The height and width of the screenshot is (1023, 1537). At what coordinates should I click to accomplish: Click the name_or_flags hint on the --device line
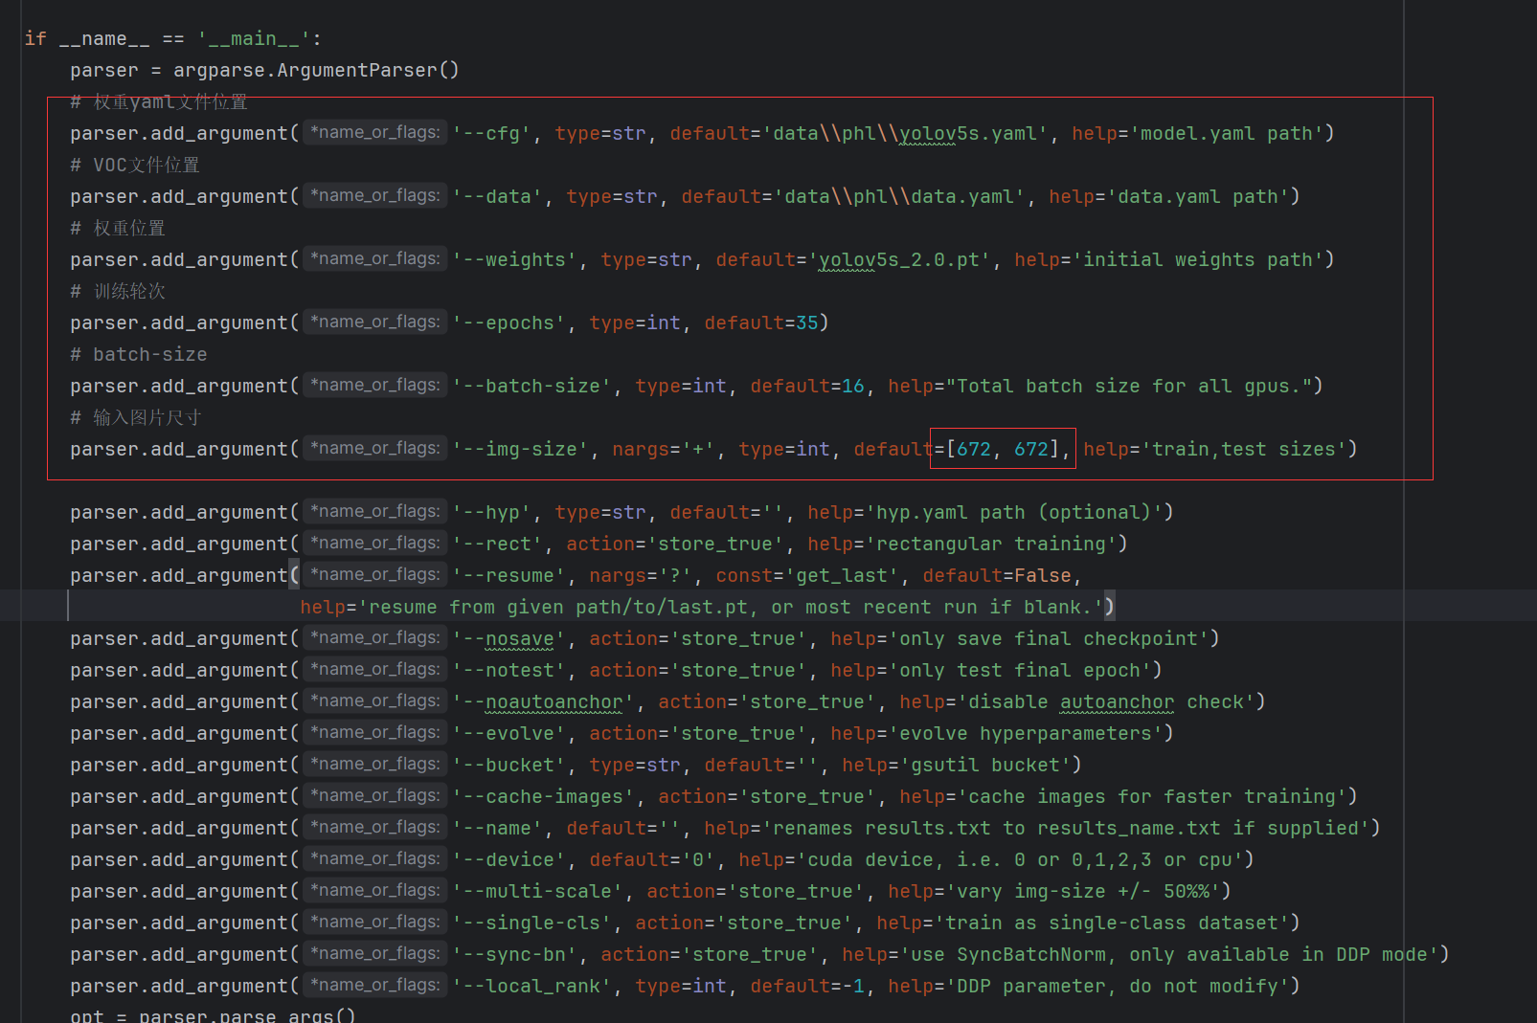[375, 858]
